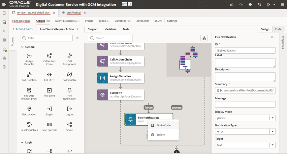Open Processes icon in left navigator
Viewport: 287px width, 154px height.
4,58
